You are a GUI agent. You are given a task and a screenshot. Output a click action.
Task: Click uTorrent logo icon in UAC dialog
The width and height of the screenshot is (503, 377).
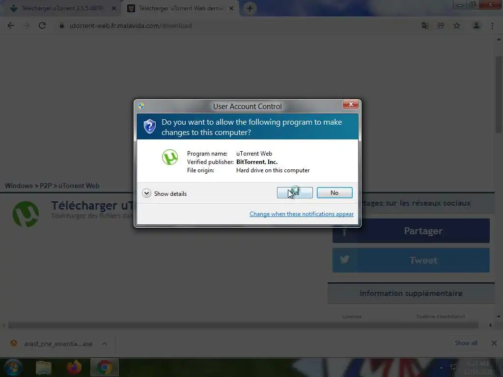click(169, 157)
